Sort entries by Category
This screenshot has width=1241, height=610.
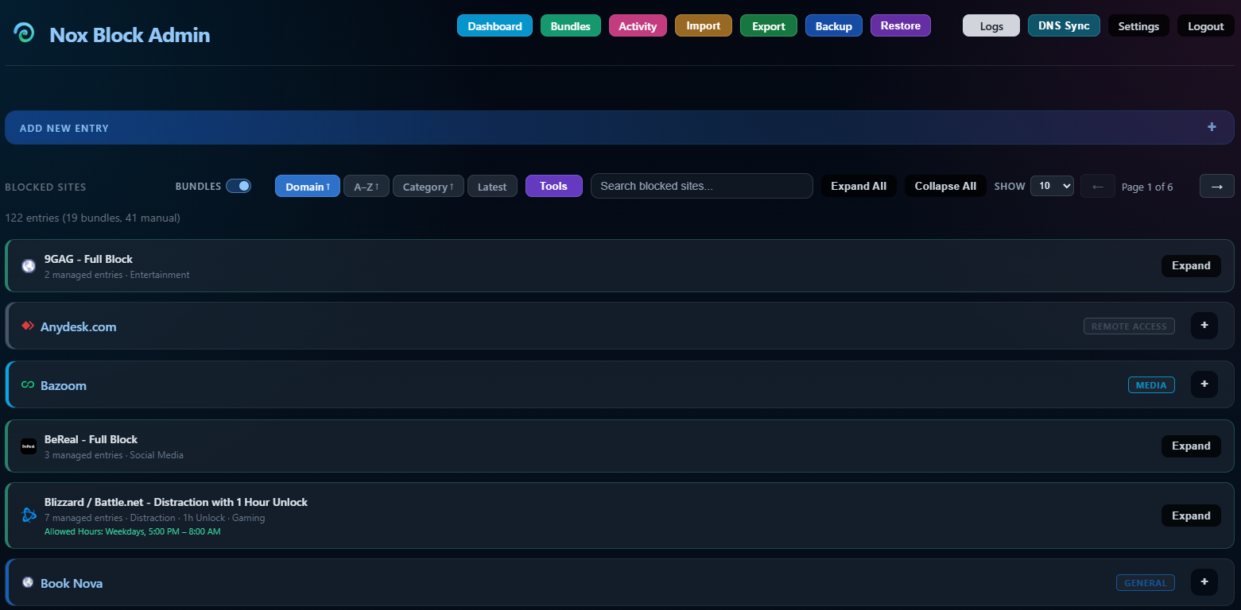429,186
